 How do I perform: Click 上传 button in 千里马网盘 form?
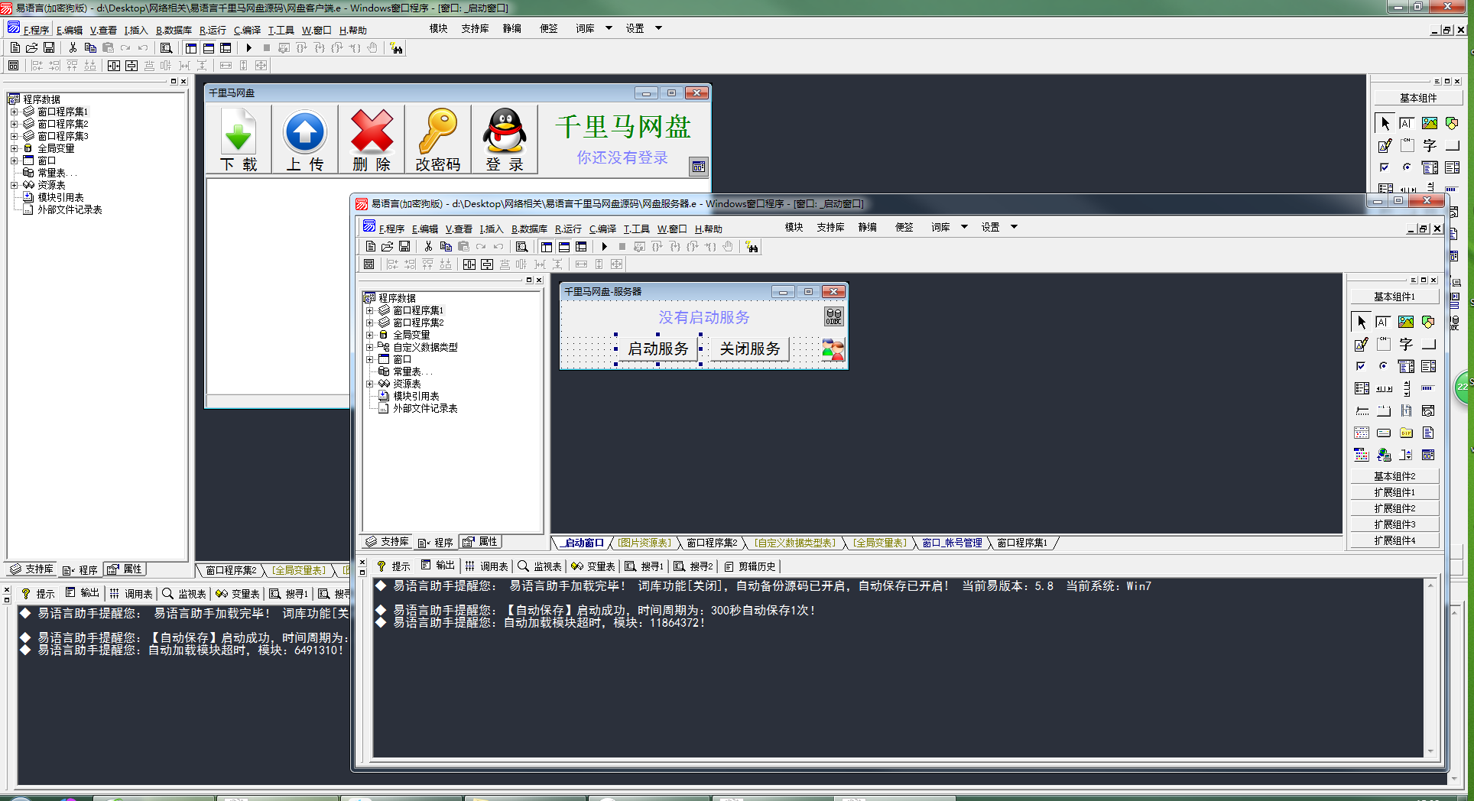pyautogui.click(x=305, y=140)
